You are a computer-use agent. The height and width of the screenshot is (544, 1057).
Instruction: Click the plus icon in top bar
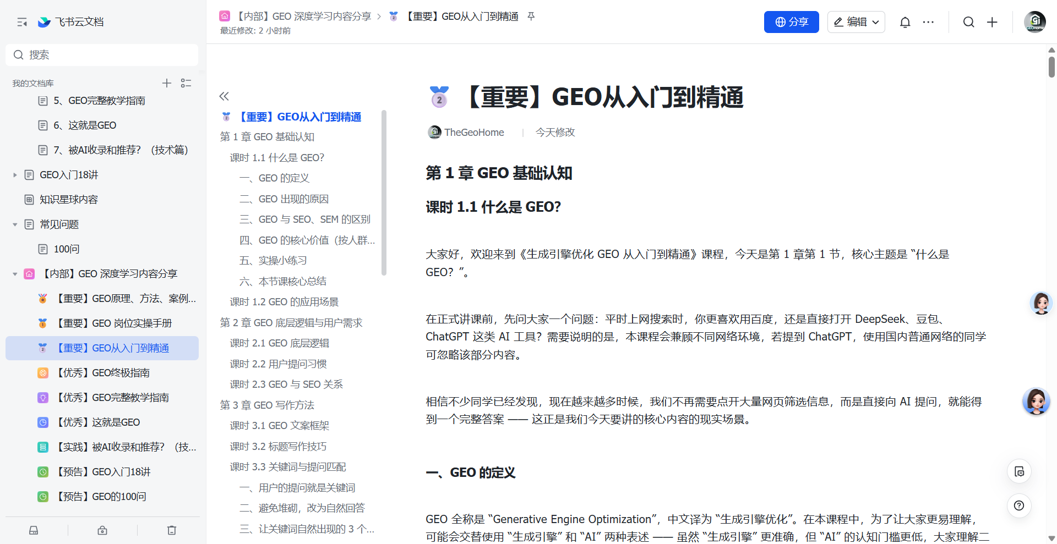[992, 22]
